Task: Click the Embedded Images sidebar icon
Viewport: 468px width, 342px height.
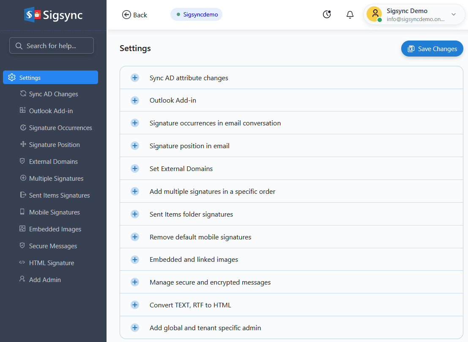Action: [22, 229]
